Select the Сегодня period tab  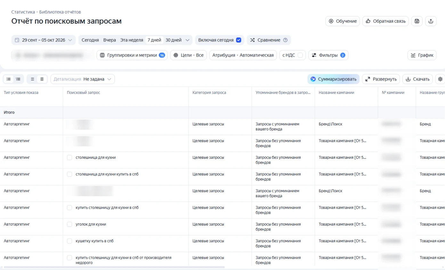click(x=90, y=40)
